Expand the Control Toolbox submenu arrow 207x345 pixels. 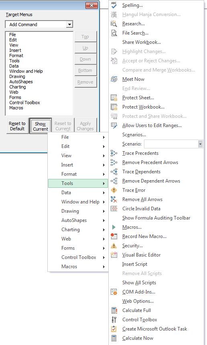tap(104, 257)
